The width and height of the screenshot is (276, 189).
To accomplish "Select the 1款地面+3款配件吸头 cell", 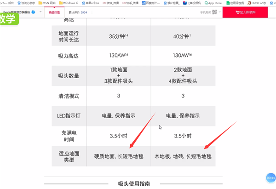I will 119,75.
